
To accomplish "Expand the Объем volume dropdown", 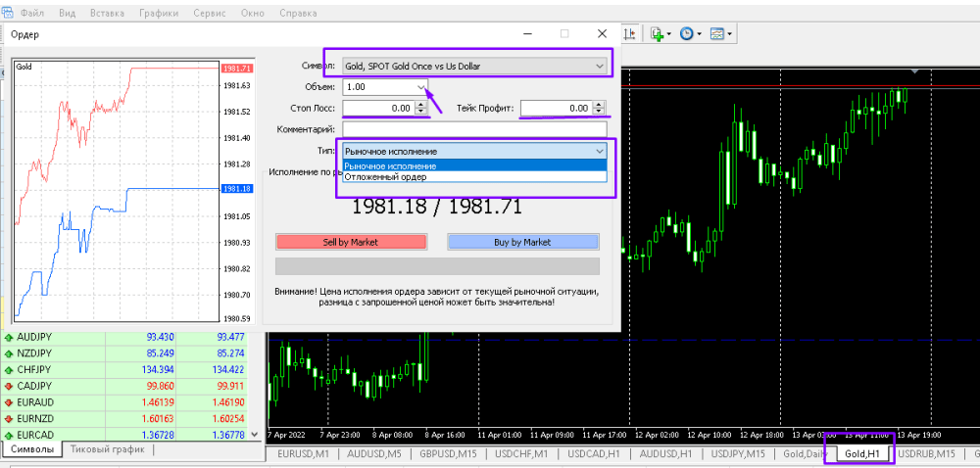I will [421, 87].
